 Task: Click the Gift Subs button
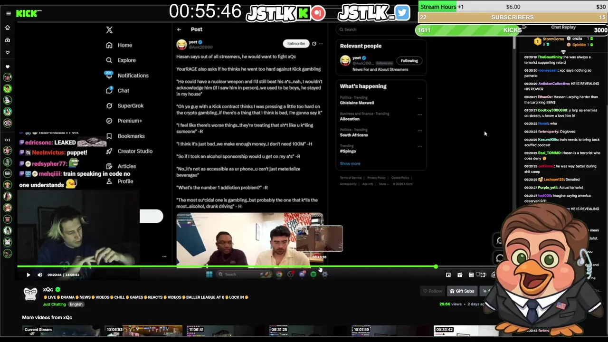coord(462,291)
